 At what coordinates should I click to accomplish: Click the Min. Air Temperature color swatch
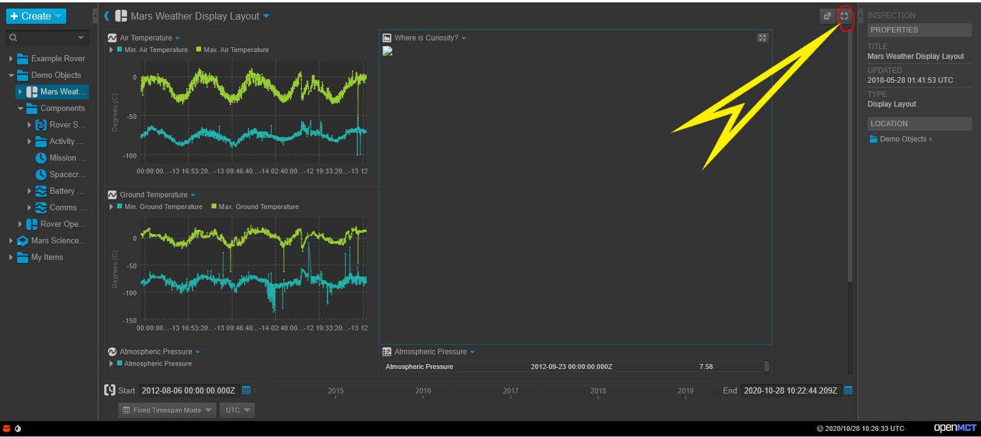point(120,49)
